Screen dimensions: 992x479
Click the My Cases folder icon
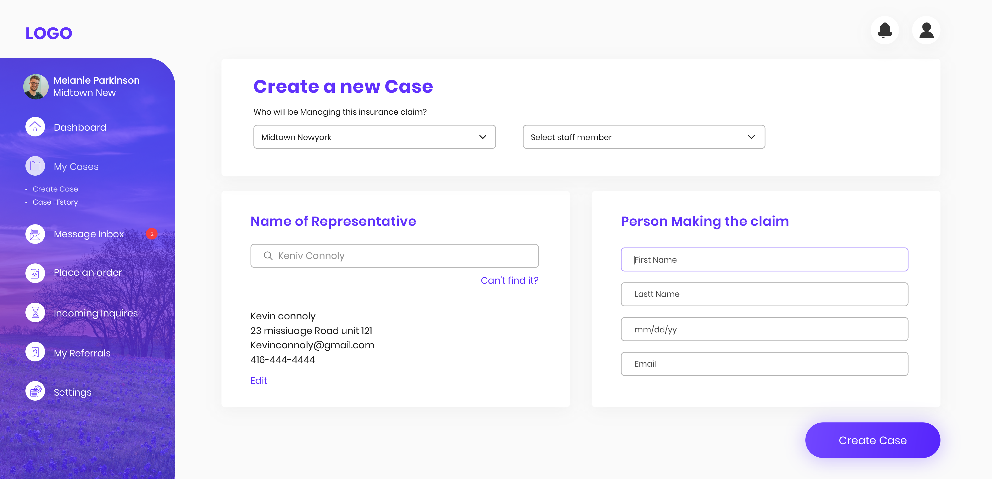click(35, 166)
